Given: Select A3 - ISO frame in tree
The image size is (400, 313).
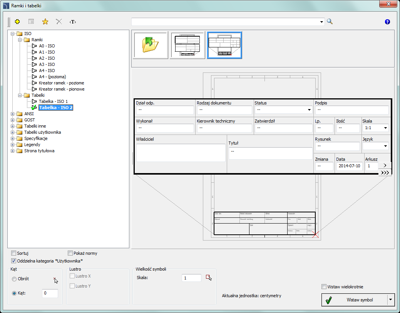Looking at the screenshot, I should (47, 64).
